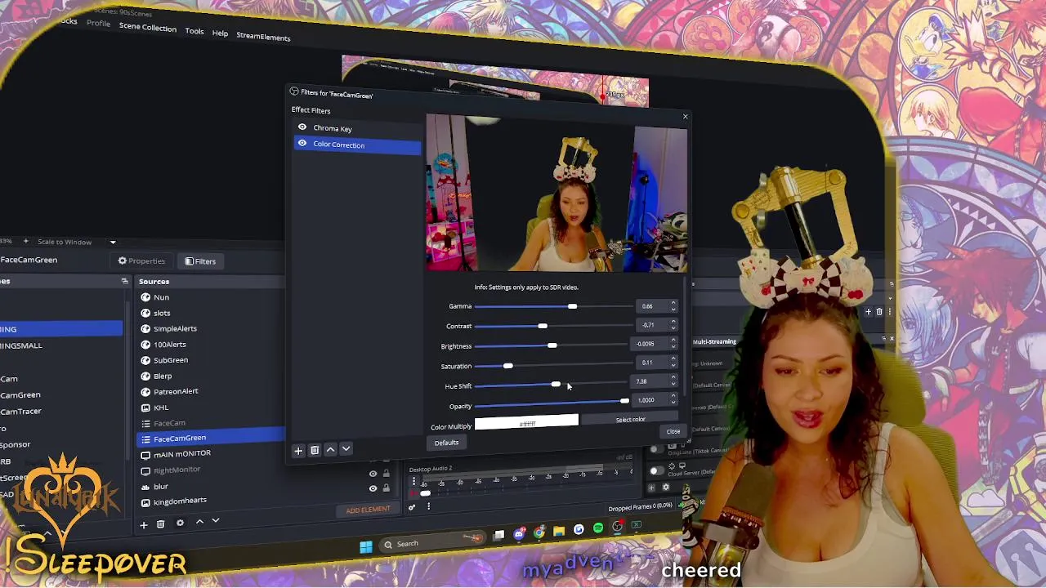Move selected source down in Sources list
This screenshot has width=1046, height=588.
tap(216, 521)
